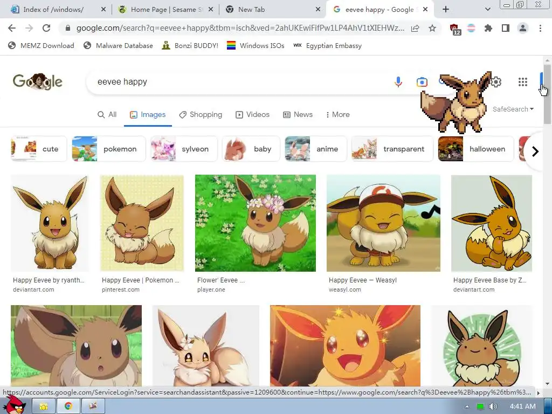Screen dimensions: 552x414
Task: Switch to All results tab
Action: 107,114
